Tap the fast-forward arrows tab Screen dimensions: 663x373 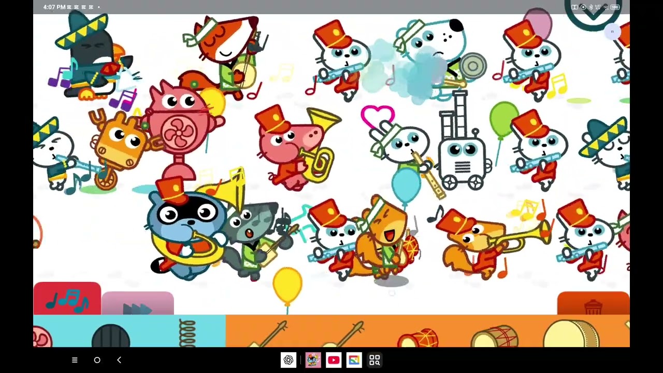pyautogui.click(x=138, y=303)
